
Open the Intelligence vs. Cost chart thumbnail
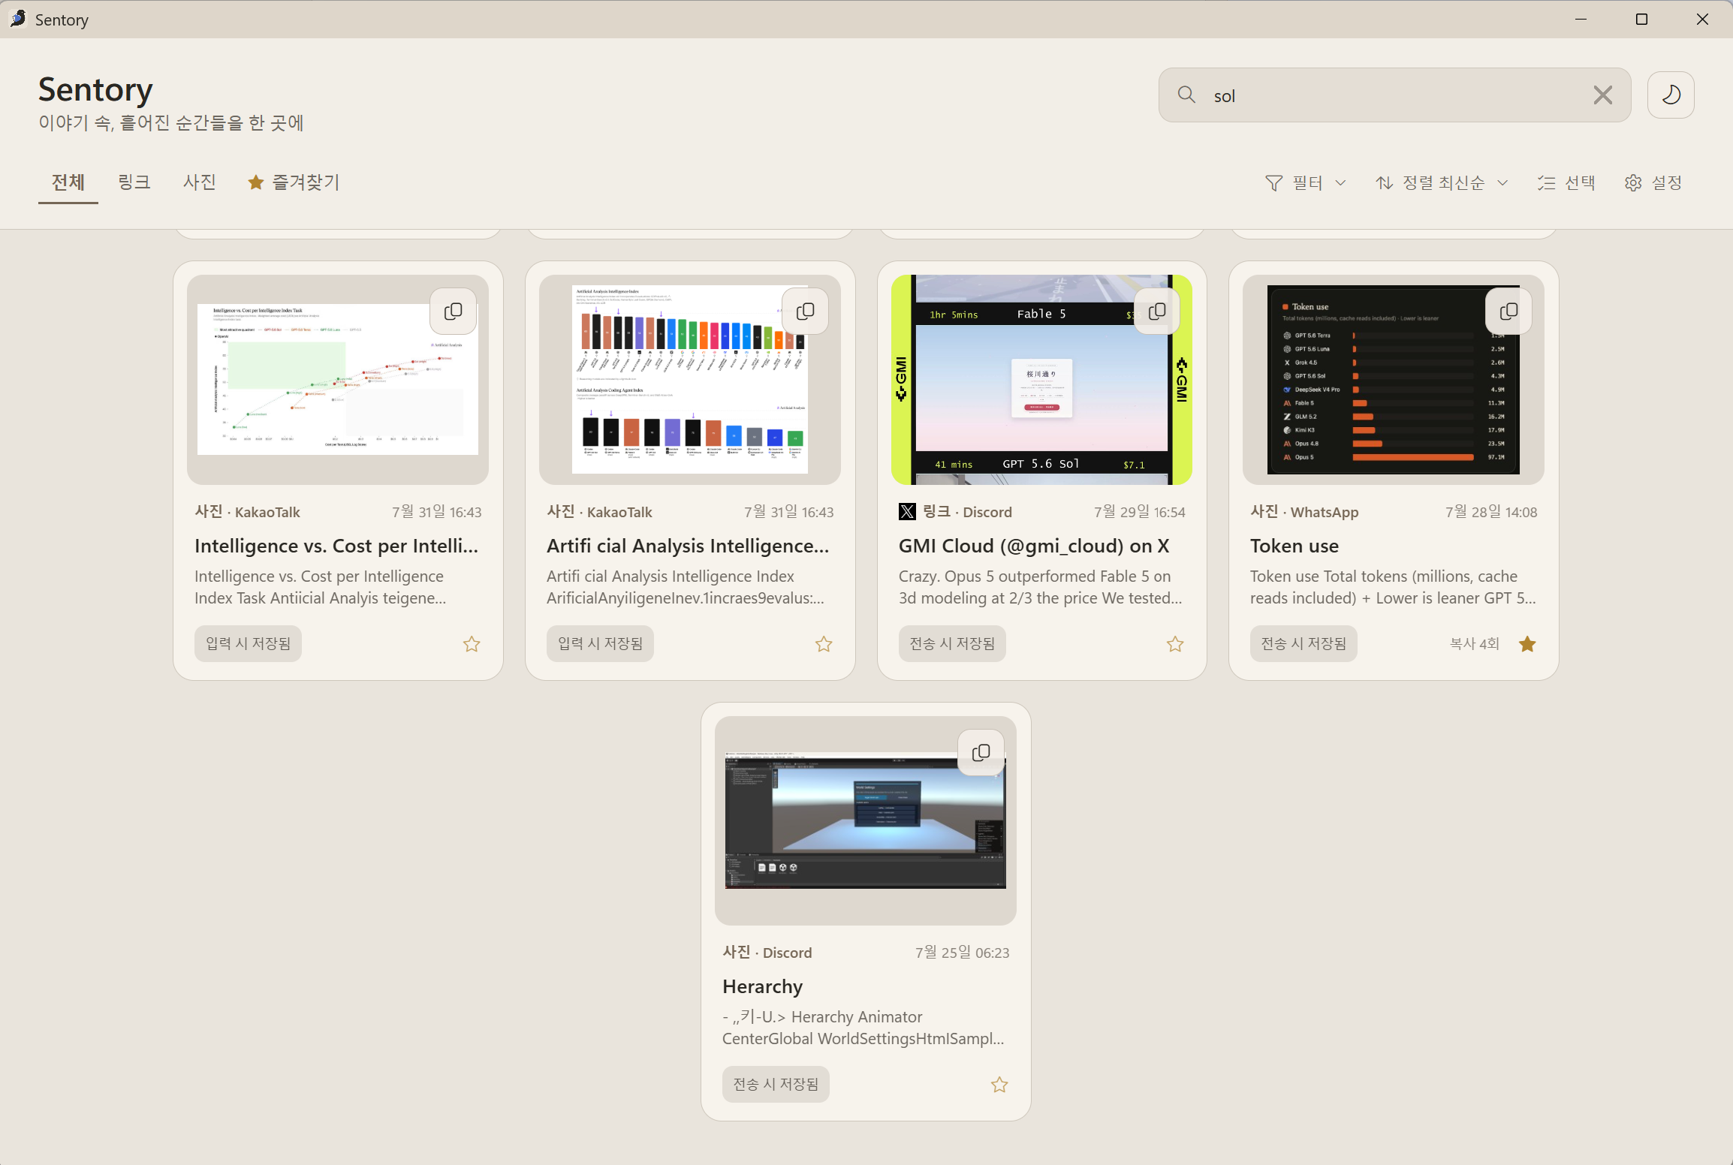click(338, 380)
